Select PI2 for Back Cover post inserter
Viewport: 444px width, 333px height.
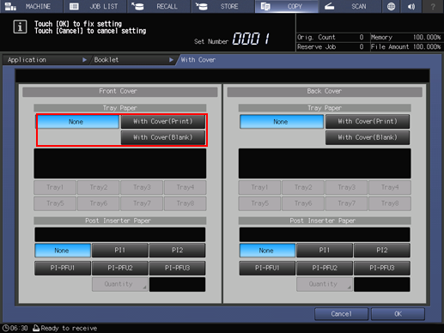pos(382,251)
